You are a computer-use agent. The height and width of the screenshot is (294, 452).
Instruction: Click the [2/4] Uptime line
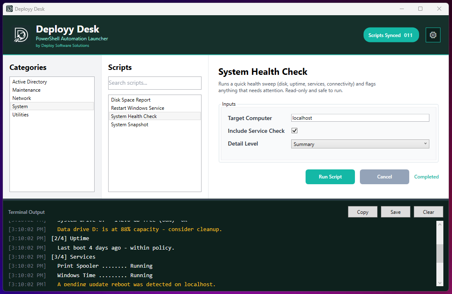tap(70, 238)
